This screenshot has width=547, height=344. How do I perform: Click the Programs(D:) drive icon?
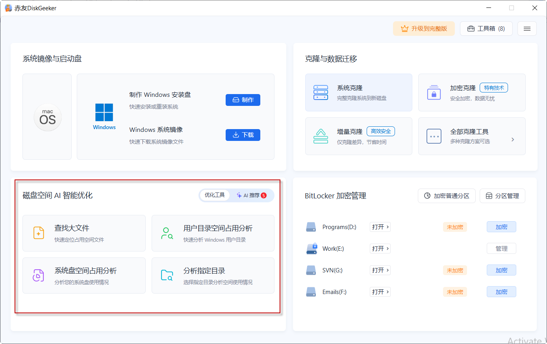(x=311, y=227)
